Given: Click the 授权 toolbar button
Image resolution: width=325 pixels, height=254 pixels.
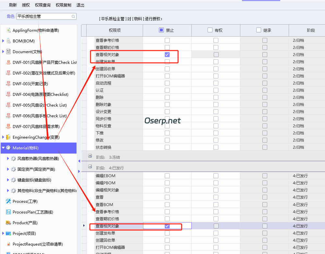Looking at the screenshot, I should tap(26, 5).
